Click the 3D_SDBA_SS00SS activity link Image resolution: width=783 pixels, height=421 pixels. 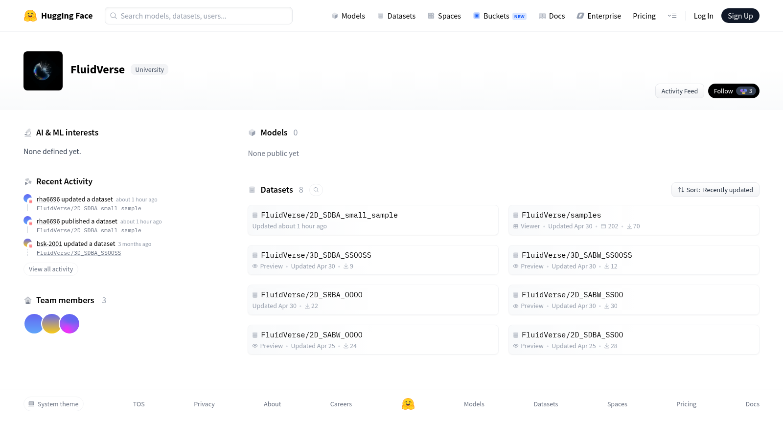point(79,253)
